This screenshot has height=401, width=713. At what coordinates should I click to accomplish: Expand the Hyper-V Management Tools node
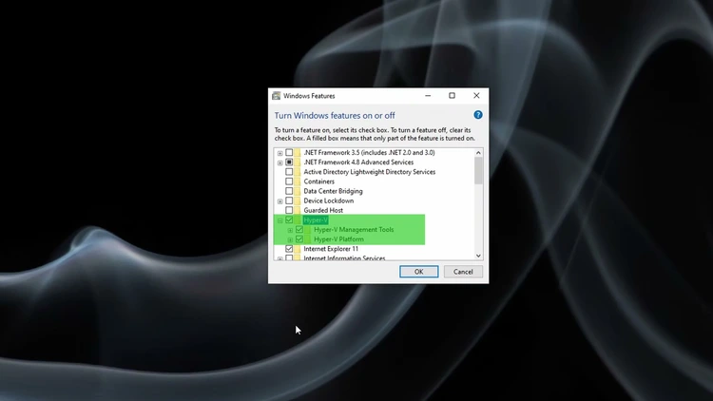pos(290,230)
